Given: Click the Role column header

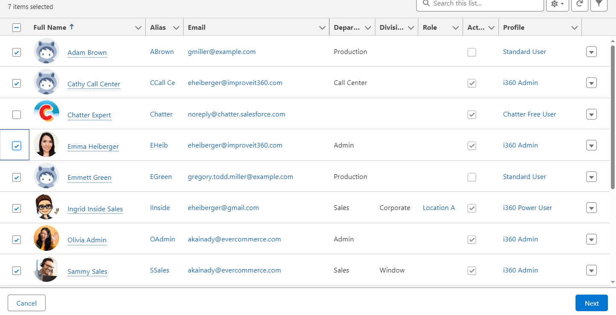Looking at the screenshot, I should (430, 28).
